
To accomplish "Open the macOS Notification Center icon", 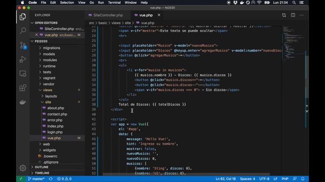I will 302,3.
